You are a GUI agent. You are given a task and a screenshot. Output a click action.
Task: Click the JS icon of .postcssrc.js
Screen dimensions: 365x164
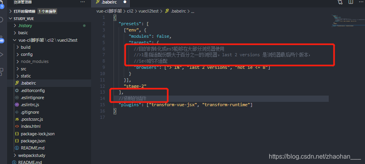click(17, 119)
